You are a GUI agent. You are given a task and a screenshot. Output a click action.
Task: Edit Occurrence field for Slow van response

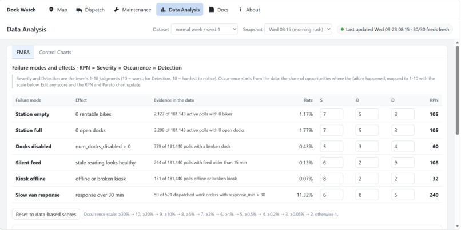click(367, 195)
